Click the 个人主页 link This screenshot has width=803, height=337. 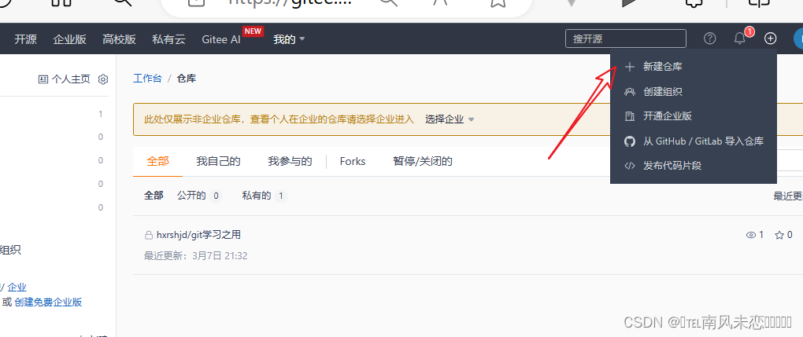[71, 79]
